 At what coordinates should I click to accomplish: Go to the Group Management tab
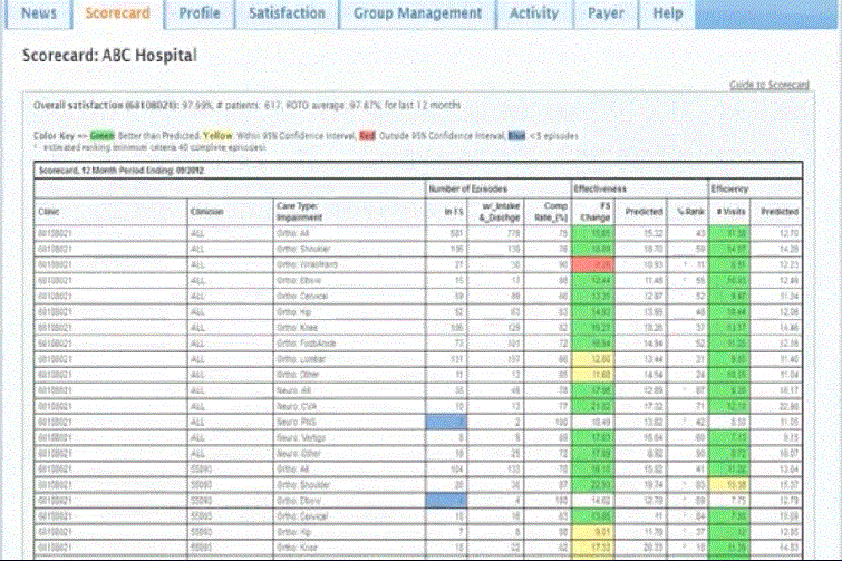418,13
